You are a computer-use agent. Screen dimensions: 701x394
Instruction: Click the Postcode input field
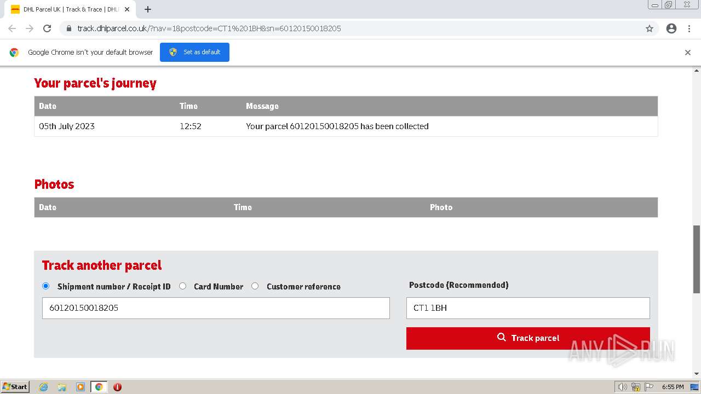coord(528,308)
